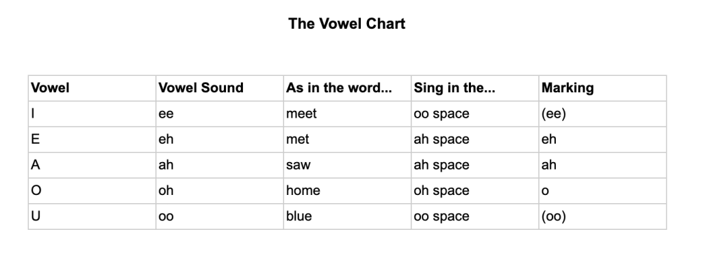Click the vowel "A" cell
This screenshot has width=701, height=275.
coord(36,165)
